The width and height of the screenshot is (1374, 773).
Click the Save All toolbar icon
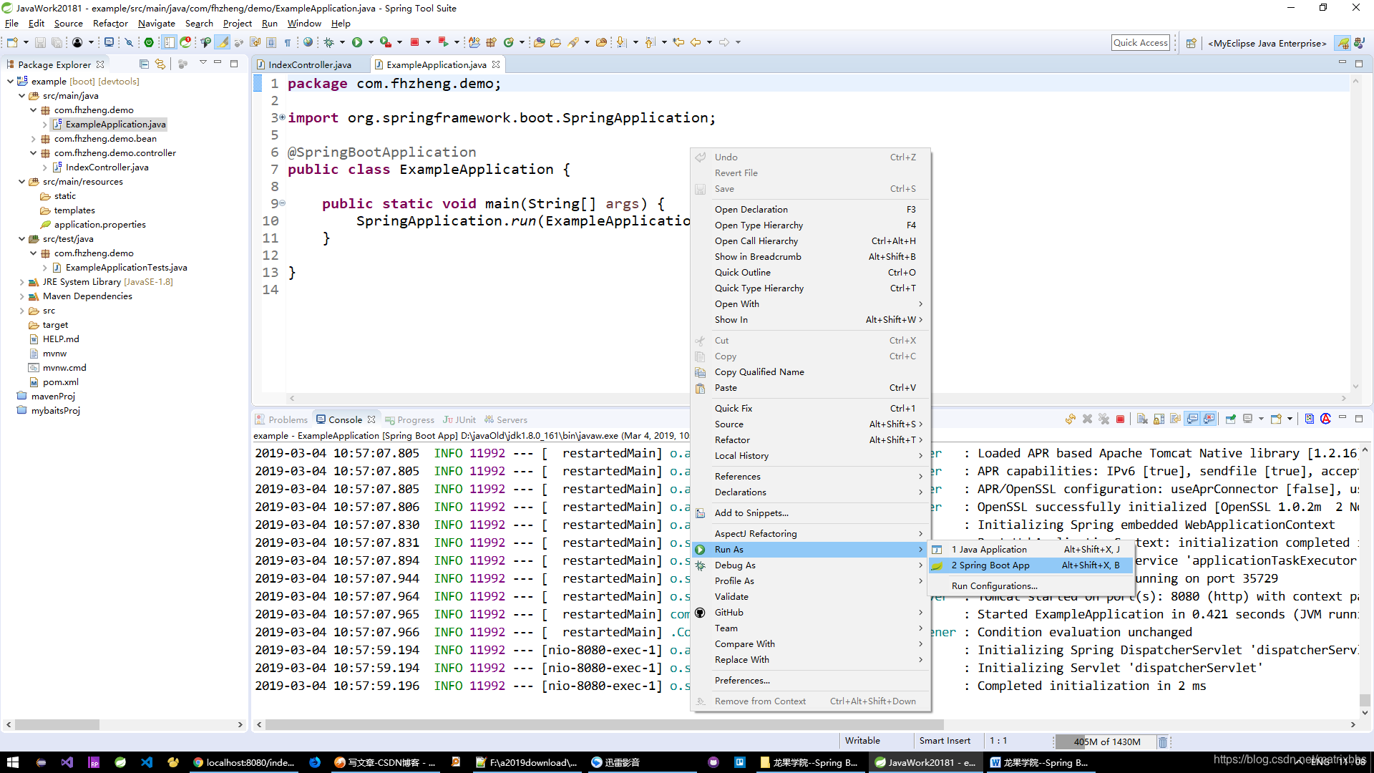pos(57,42)
